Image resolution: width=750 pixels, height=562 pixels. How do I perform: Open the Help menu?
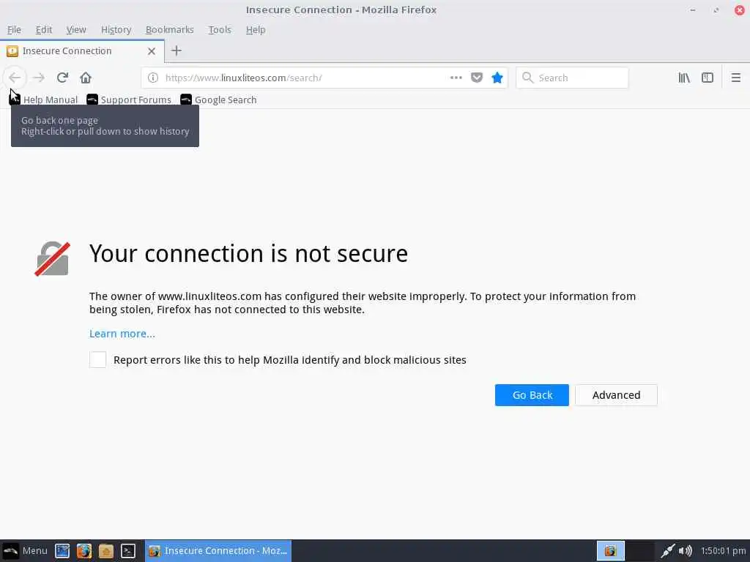click(256, 29)
